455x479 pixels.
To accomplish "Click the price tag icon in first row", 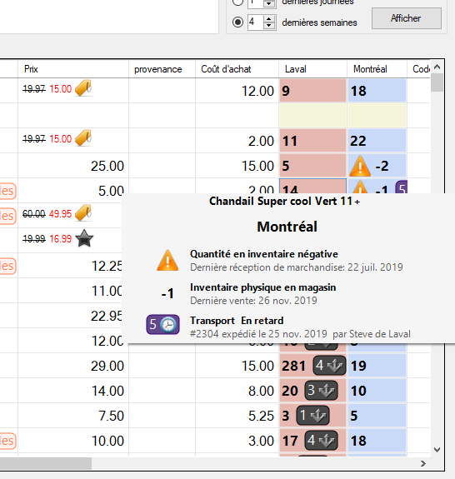I will pos(83,88).
